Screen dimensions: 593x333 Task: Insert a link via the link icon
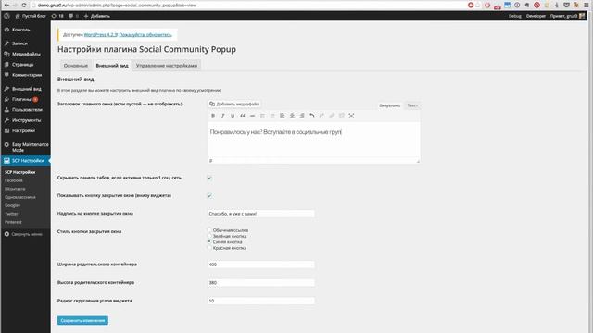tap(332, 116)
